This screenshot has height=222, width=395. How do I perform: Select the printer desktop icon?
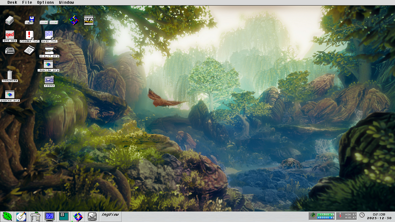(x=10, y=50)
